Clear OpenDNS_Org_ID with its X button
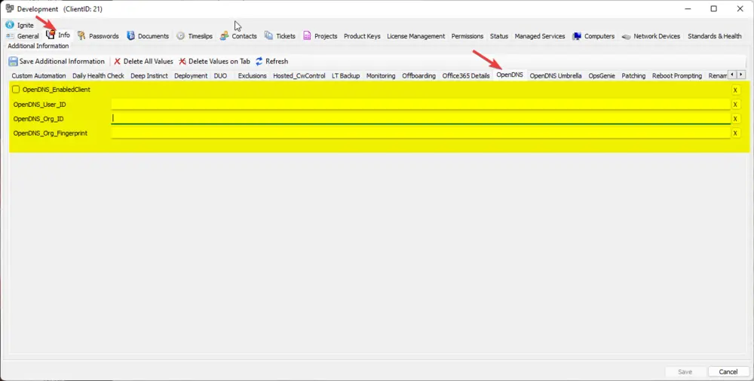 [735, 119]
